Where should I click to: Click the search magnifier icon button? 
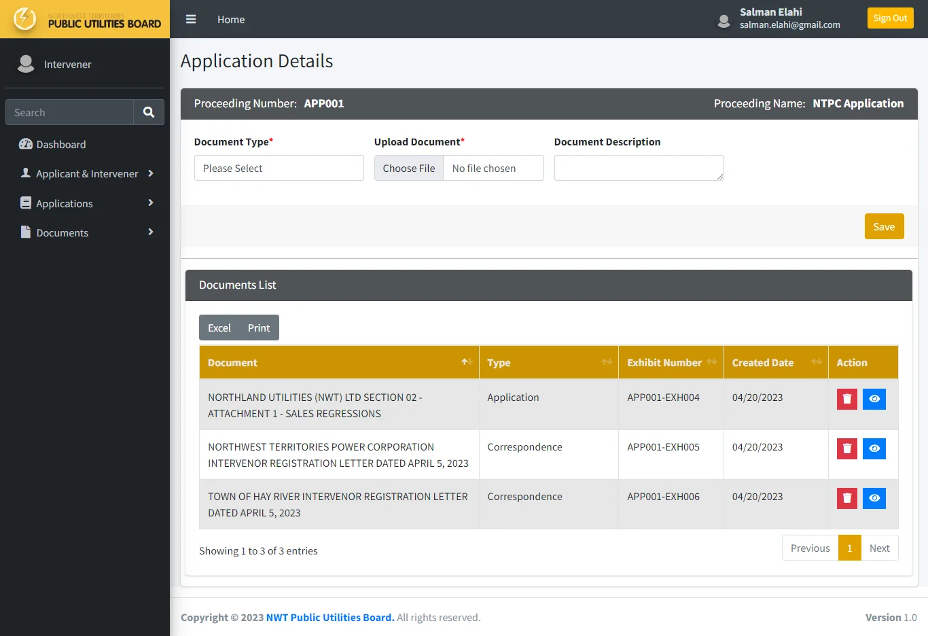click(149, 113)
